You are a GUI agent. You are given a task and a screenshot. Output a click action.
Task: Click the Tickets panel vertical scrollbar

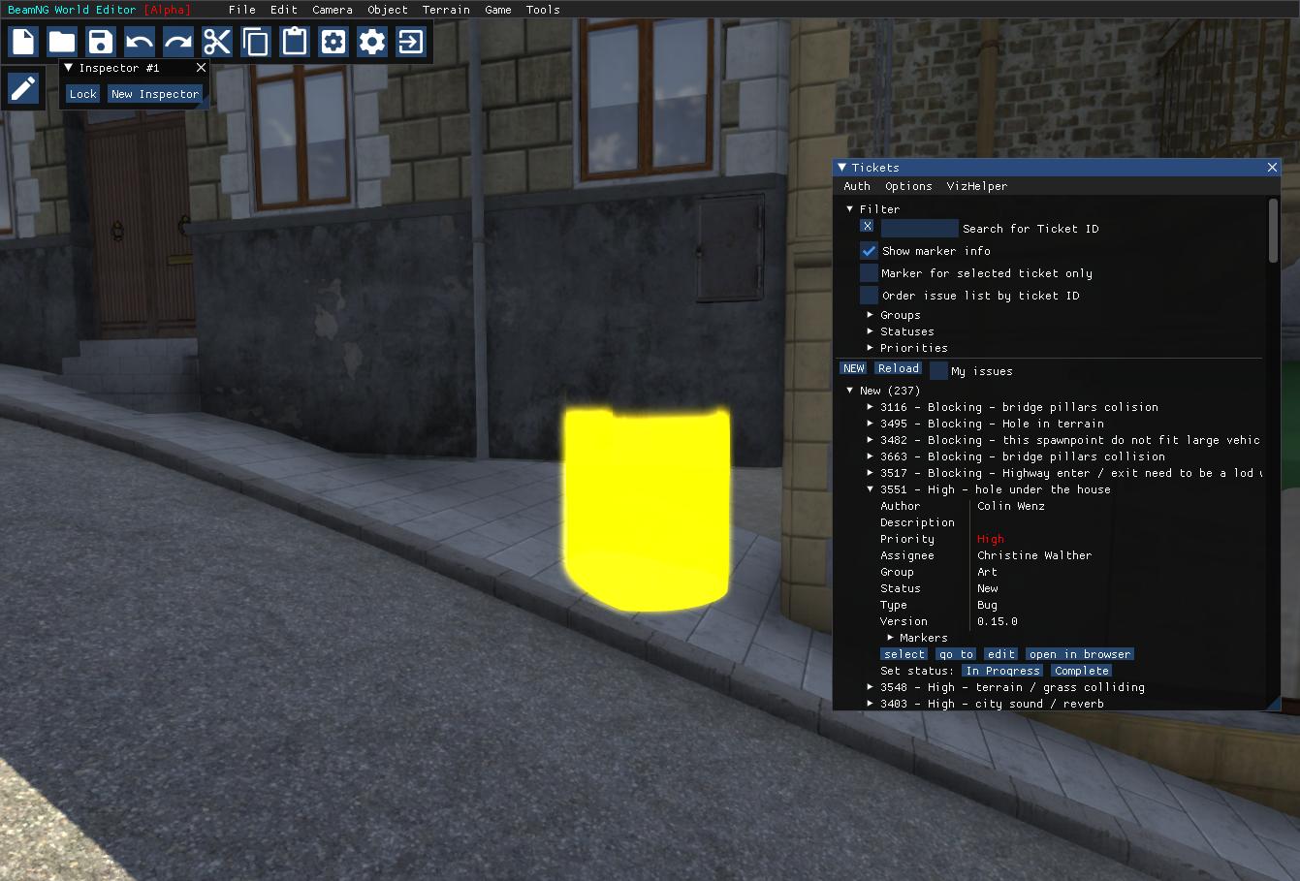tap(1273, 231)
